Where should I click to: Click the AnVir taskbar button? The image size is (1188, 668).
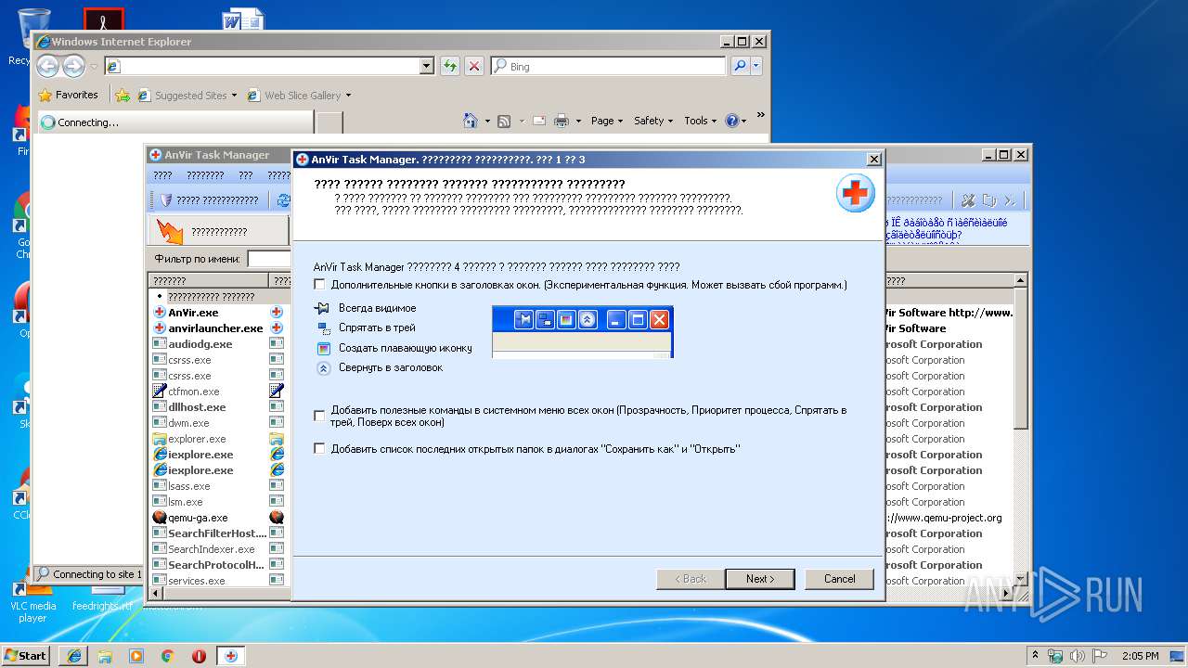(x=230, y=655)
